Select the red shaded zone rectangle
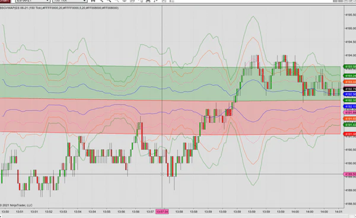This screenshot has height=218, width=356. coord(170,116)
